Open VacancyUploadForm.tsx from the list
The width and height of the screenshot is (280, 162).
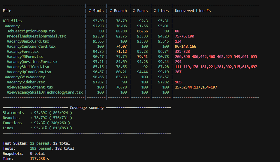(29, 72)
